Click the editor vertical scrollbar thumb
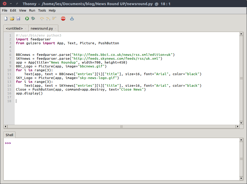 pyautogui.click(x=241, y=78)
